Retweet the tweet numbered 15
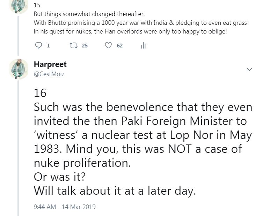This screenshot has height=216, width=263. [x=74, y=46]
